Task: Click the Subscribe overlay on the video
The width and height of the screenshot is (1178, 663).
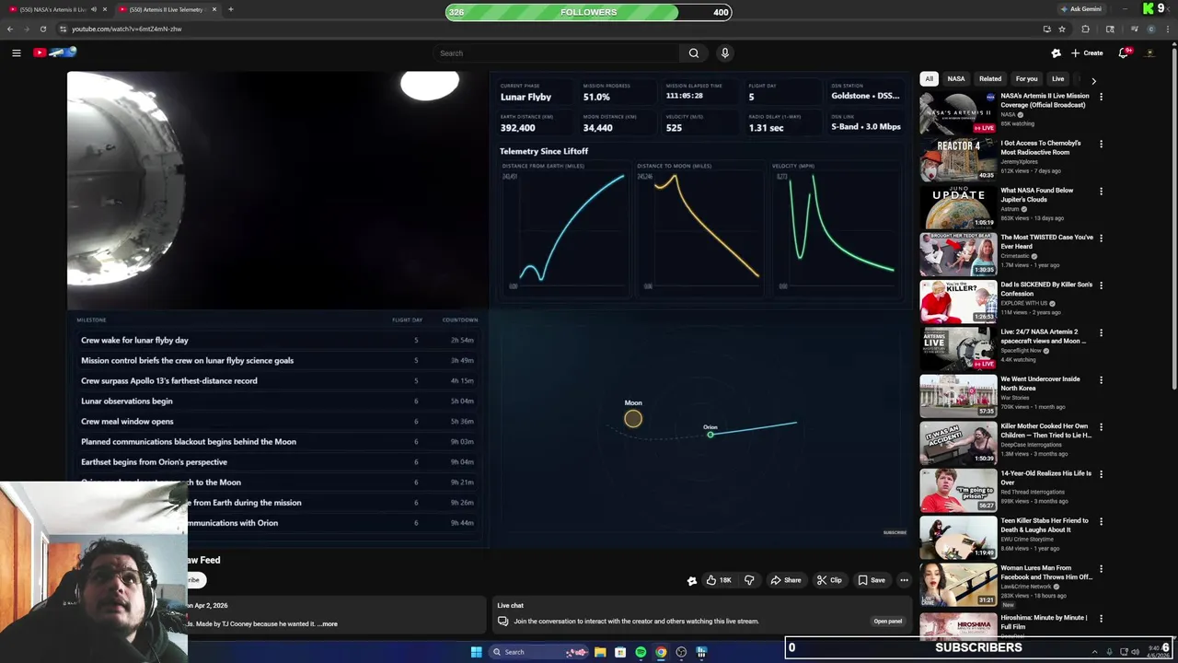Action: pos(895,532)
